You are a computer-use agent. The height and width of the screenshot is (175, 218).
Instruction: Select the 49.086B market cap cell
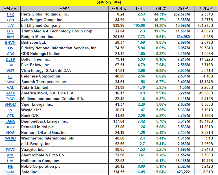tap(206, 93)
